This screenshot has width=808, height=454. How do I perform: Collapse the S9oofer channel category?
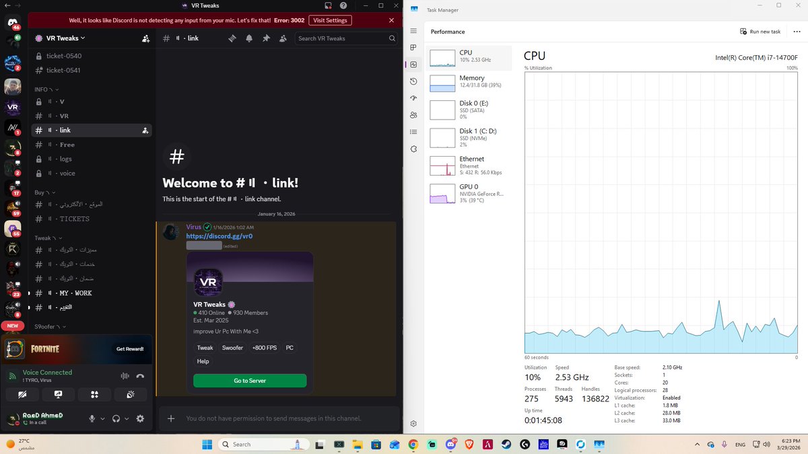tap(51, 326)
